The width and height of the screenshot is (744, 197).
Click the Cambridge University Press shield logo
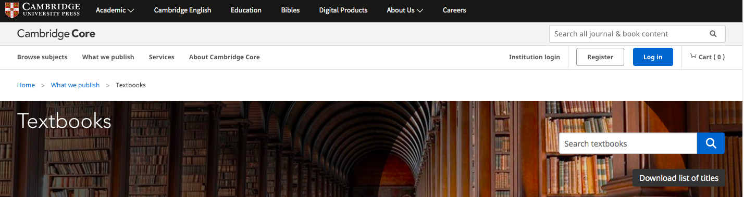(x=12, y=9)
